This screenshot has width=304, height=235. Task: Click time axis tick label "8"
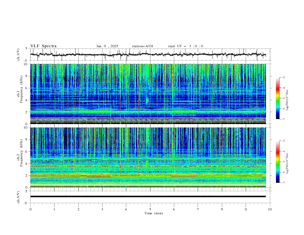(x=222, y=209)
